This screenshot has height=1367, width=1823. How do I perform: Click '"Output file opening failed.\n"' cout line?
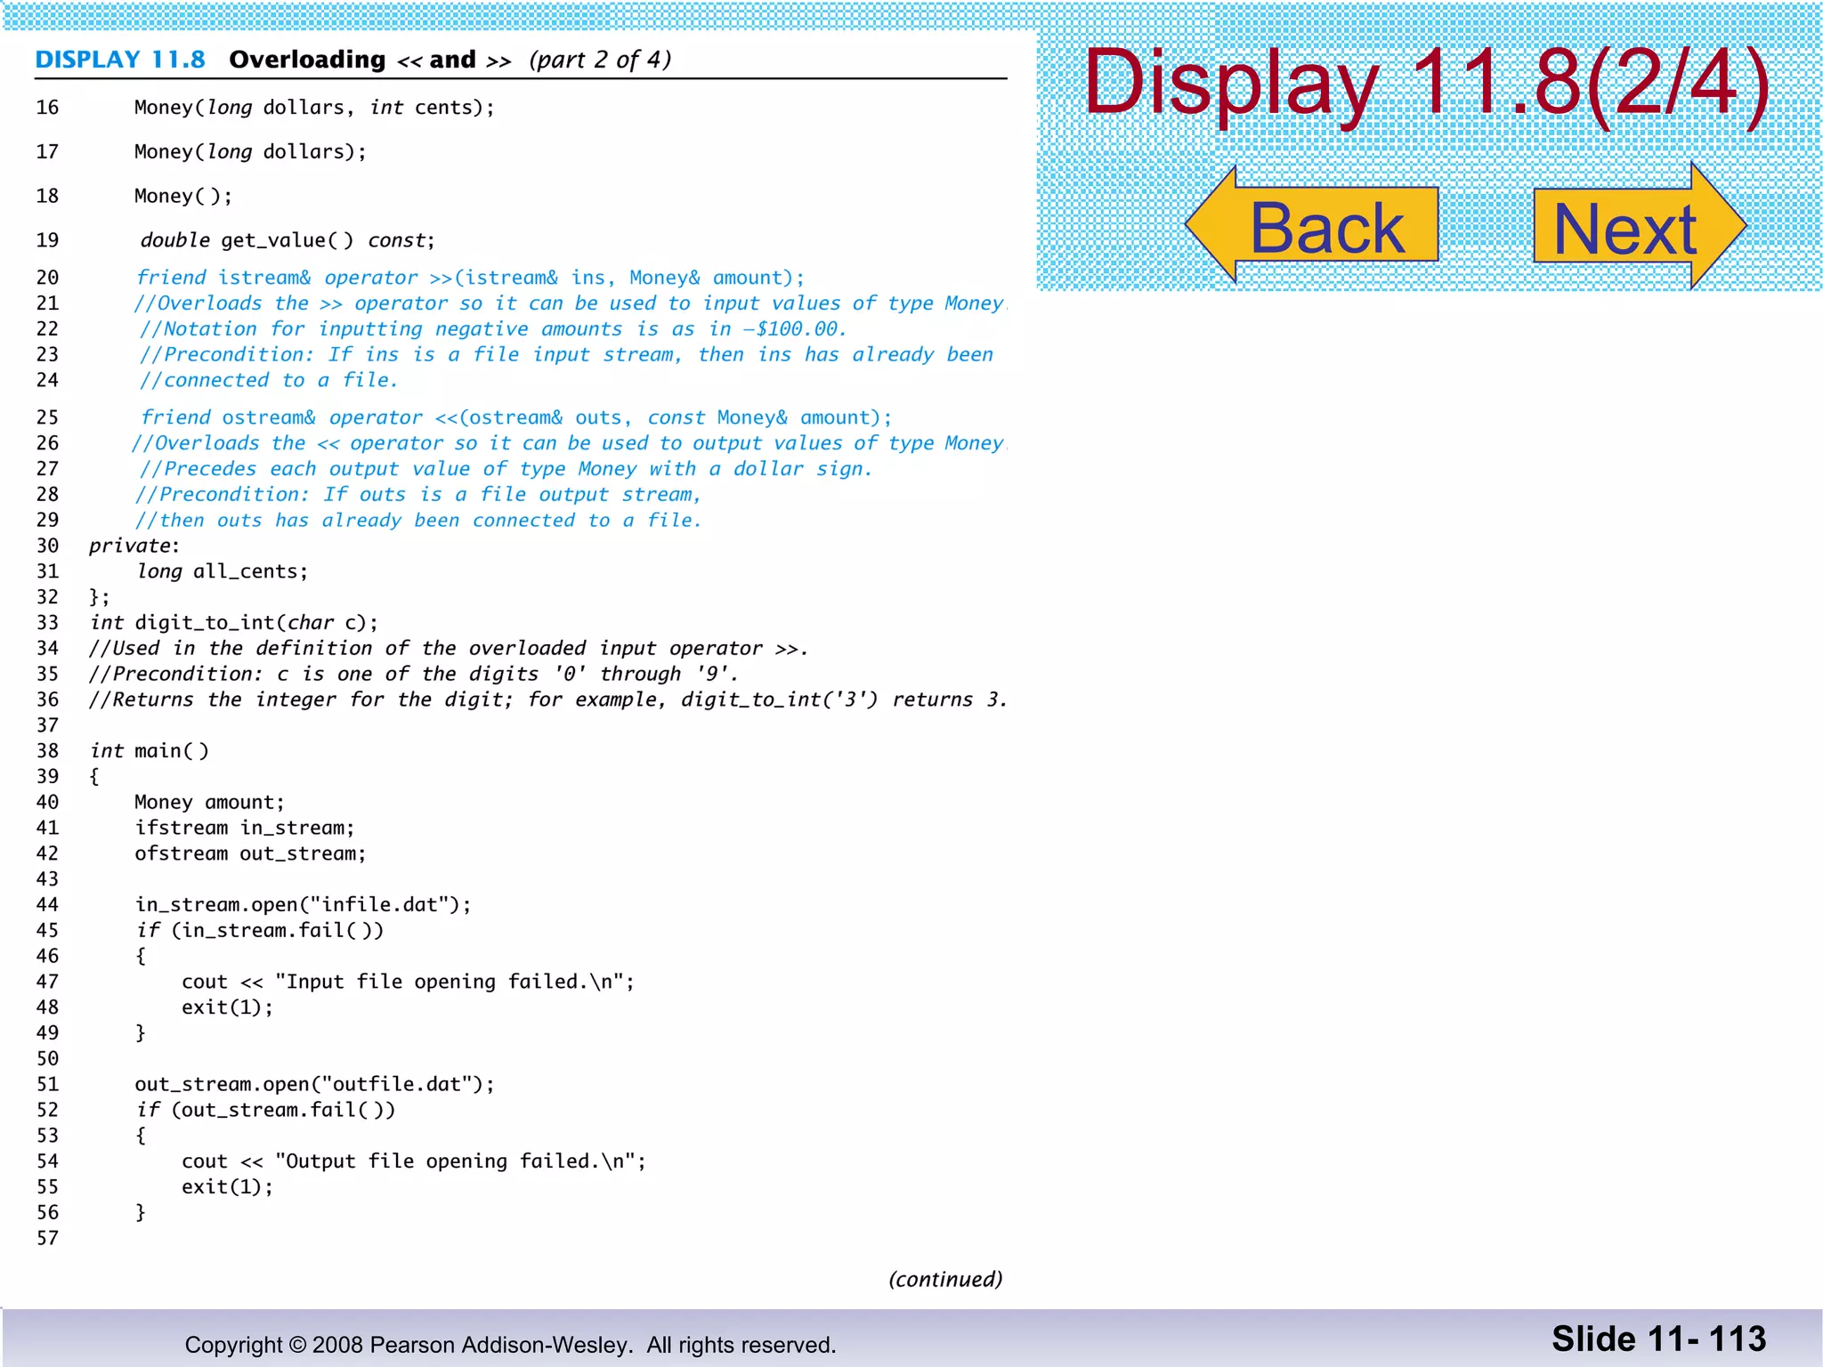[x=414, y=1161]
